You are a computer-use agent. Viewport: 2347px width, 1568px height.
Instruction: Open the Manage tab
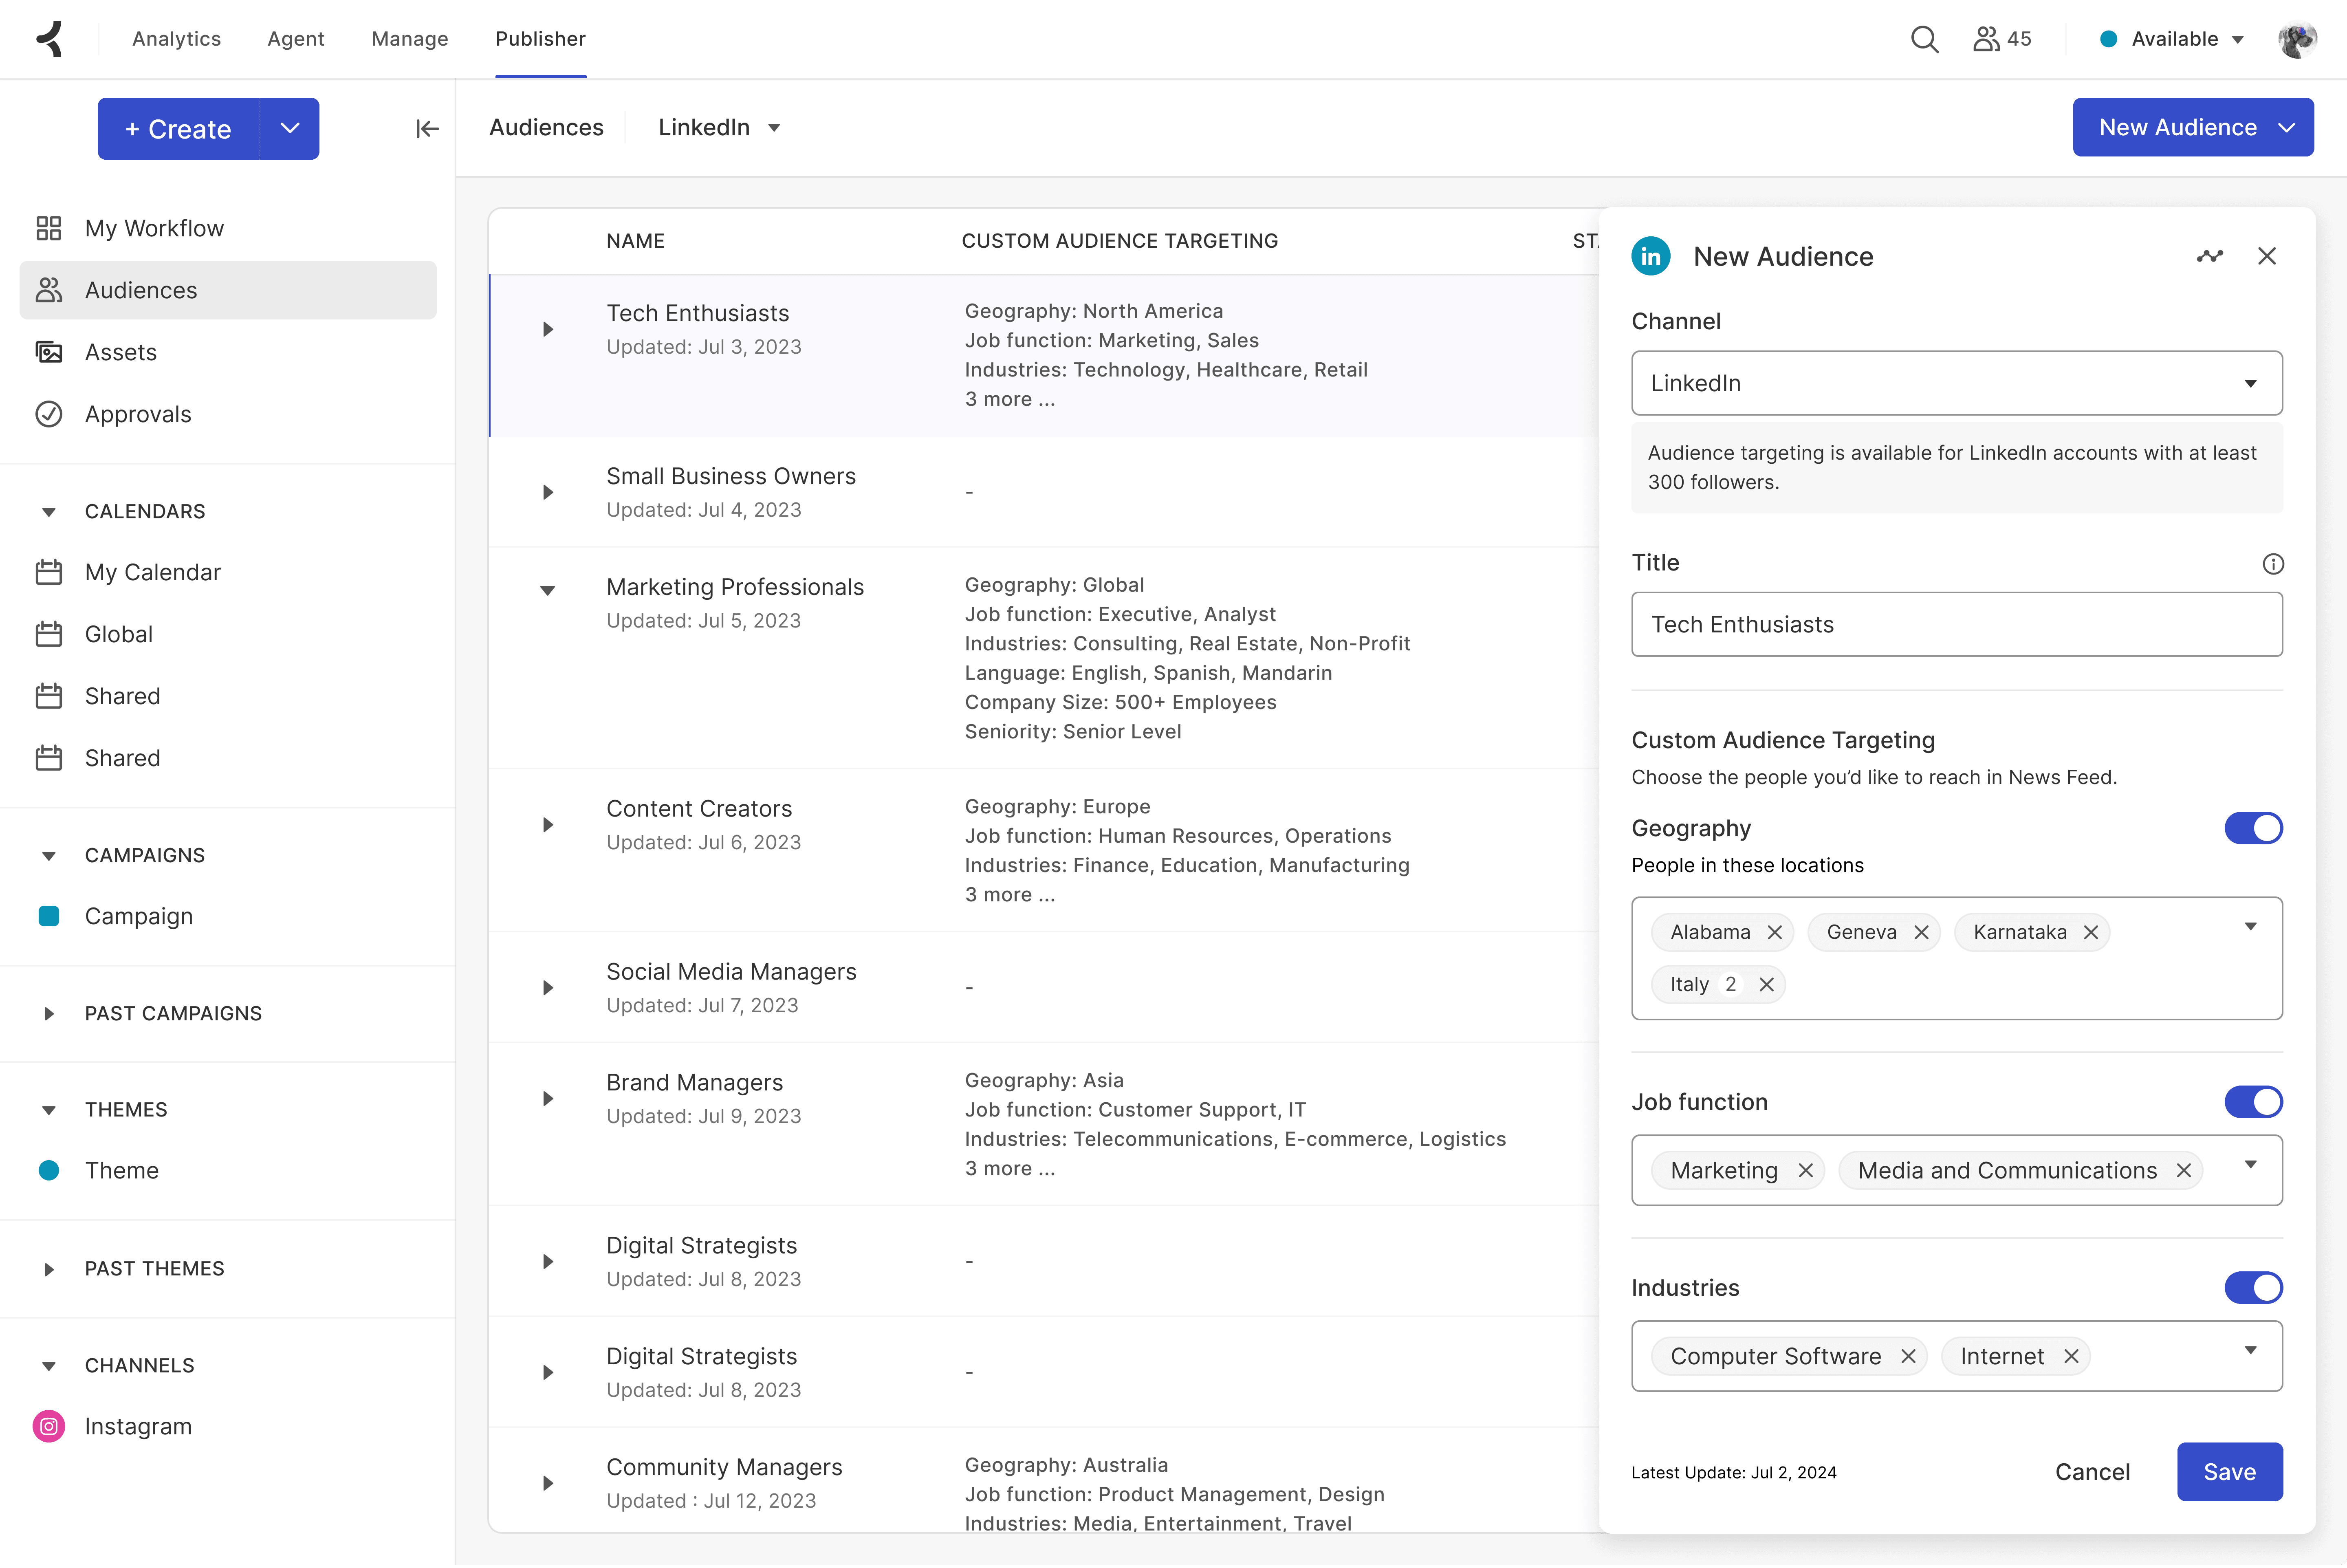pyautogui.click(x=410, y=39)
